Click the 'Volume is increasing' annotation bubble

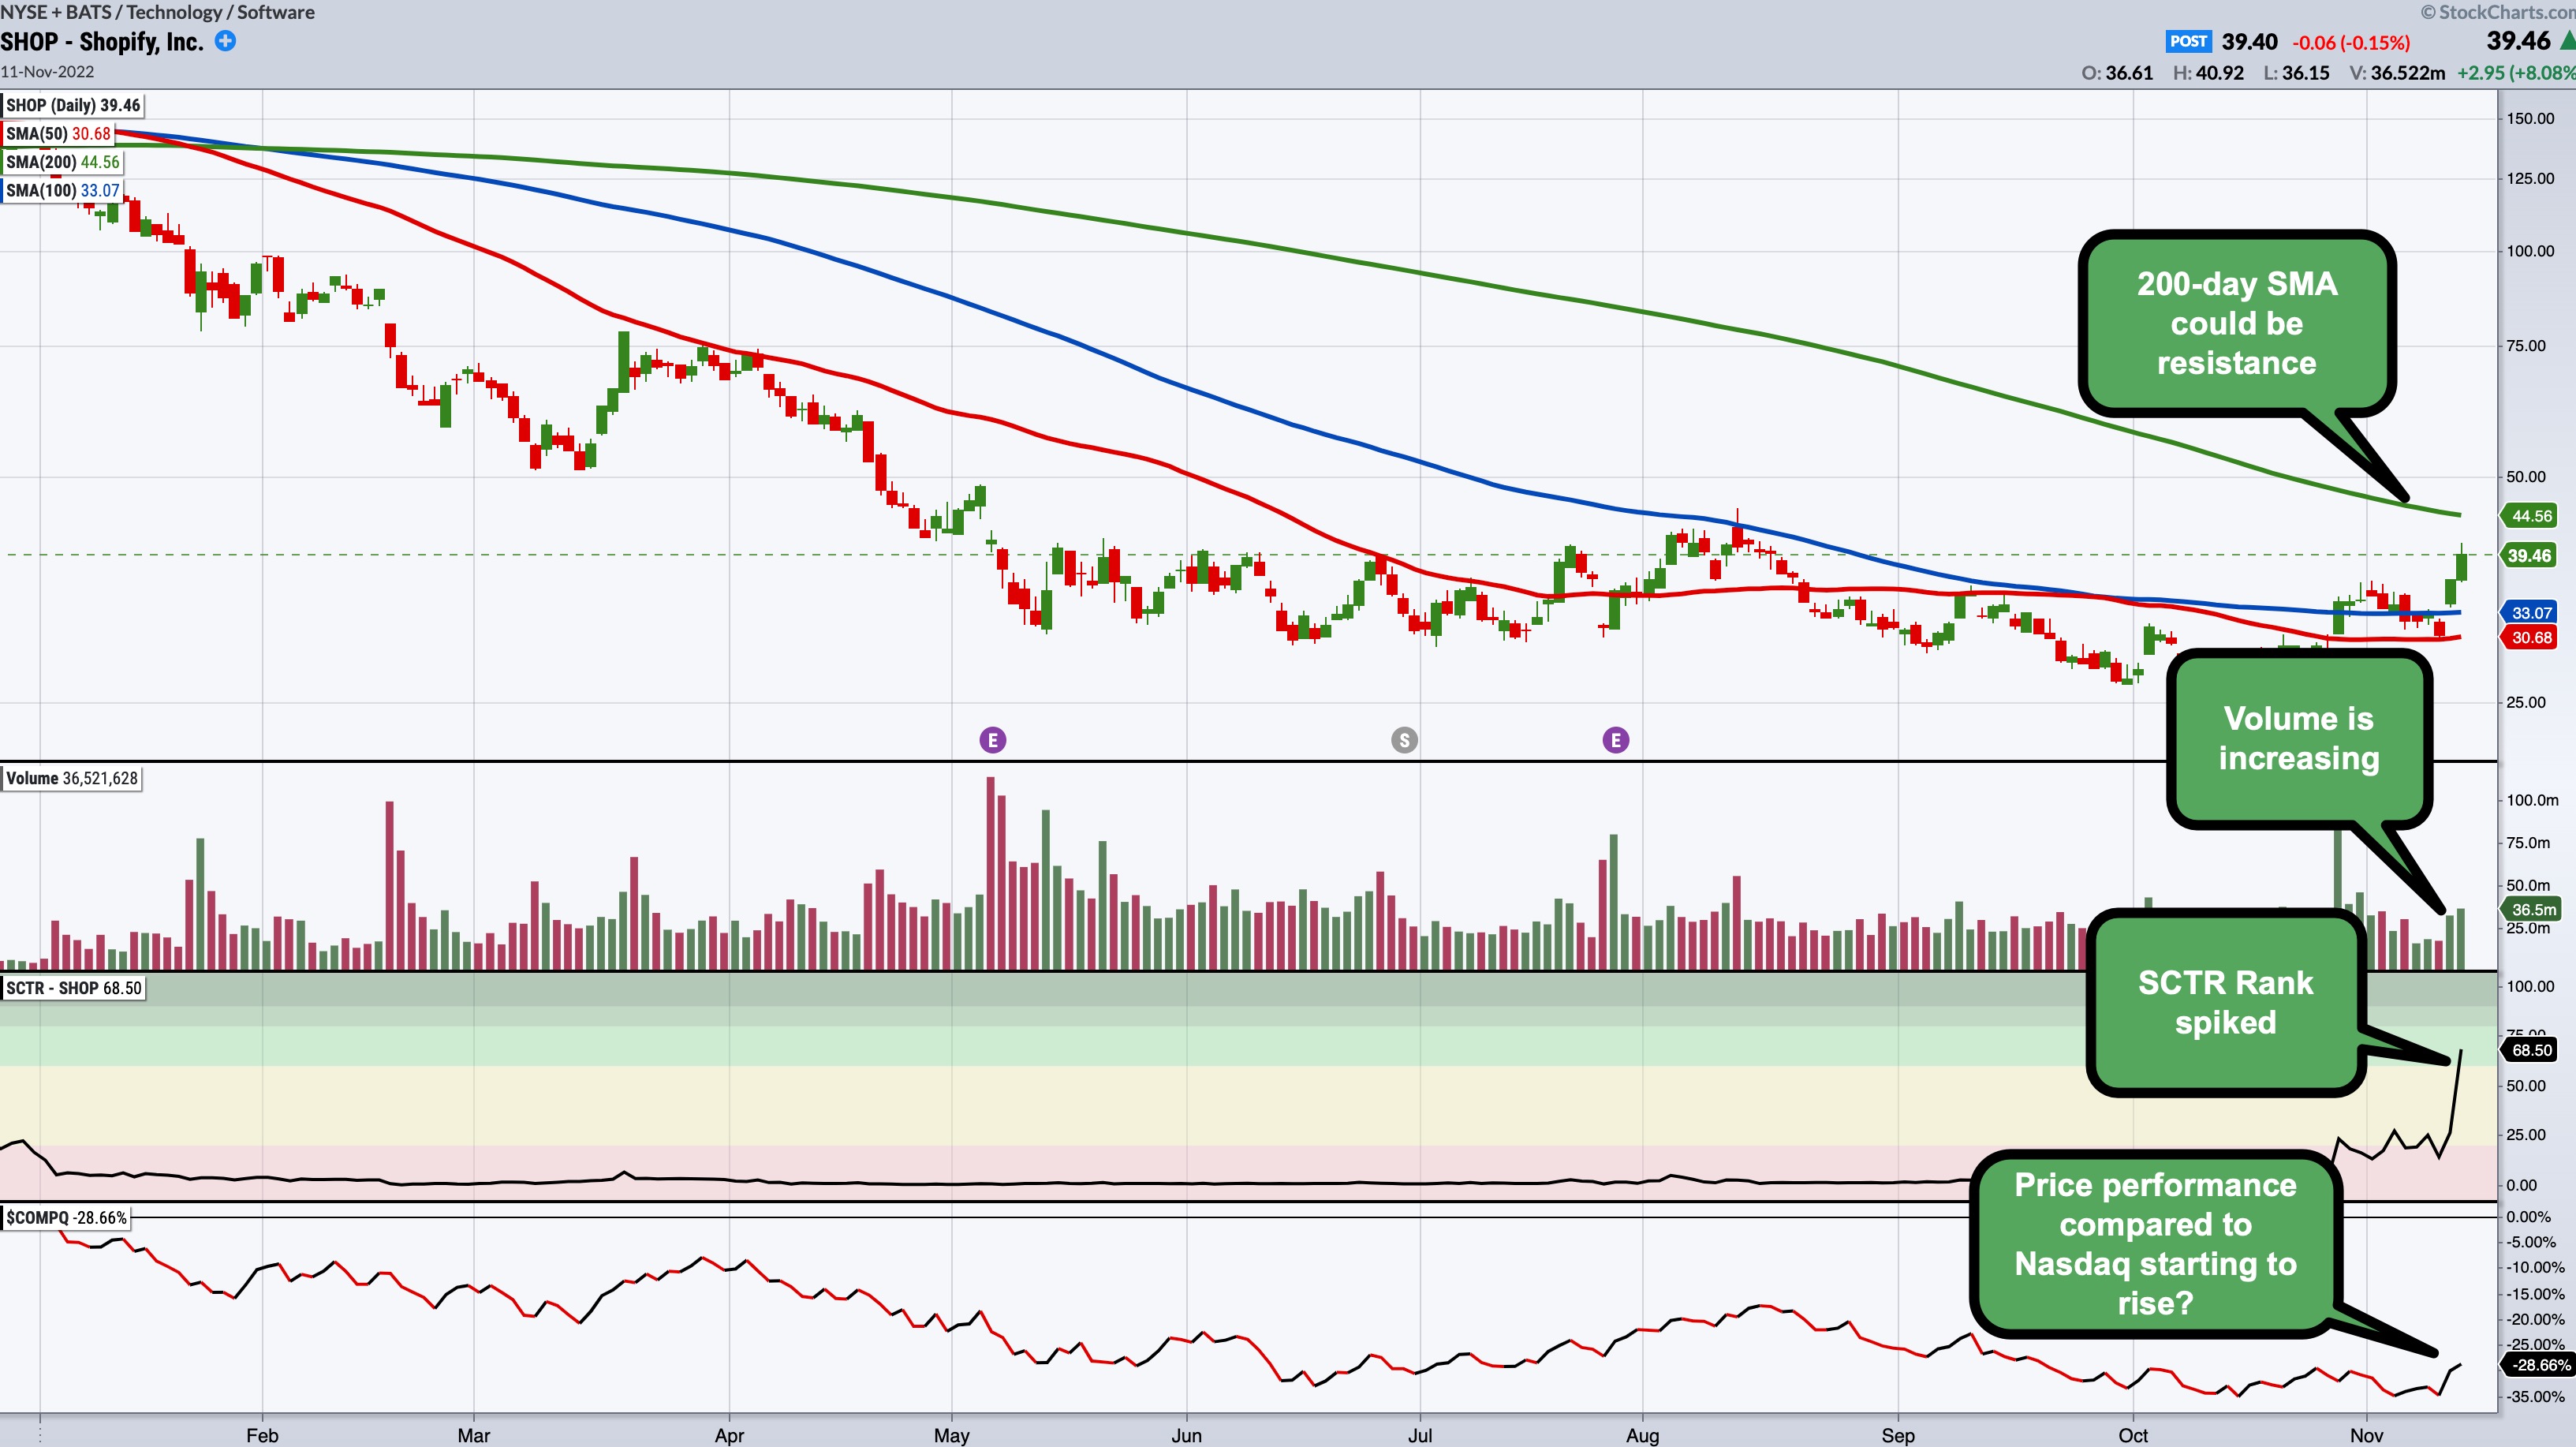point(2298,738)
